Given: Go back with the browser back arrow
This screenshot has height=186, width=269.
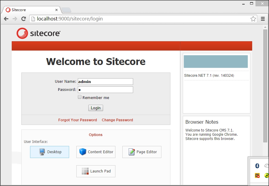Looking at the screenshot, I should click(x=6, y=19).
